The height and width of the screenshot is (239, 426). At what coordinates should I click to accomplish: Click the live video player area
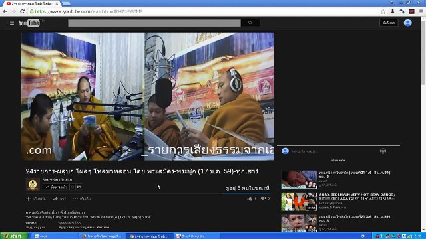pyautogui.click(x=148, y=96)
